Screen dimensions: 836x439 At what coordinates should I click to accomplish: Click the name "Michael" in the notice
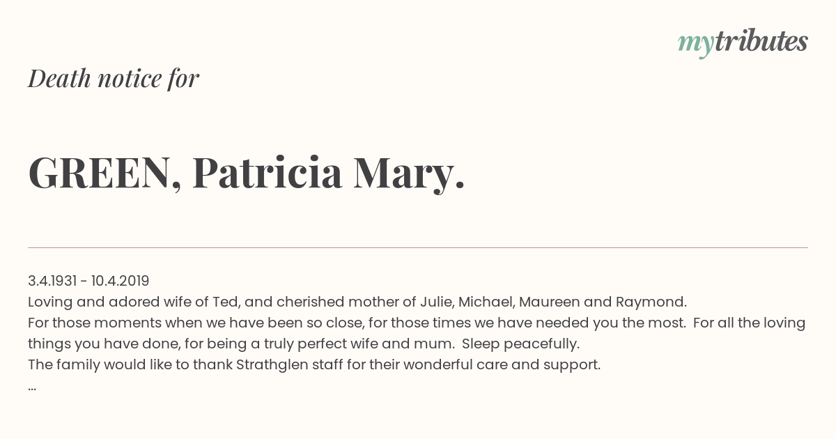(x=486, y=302)
